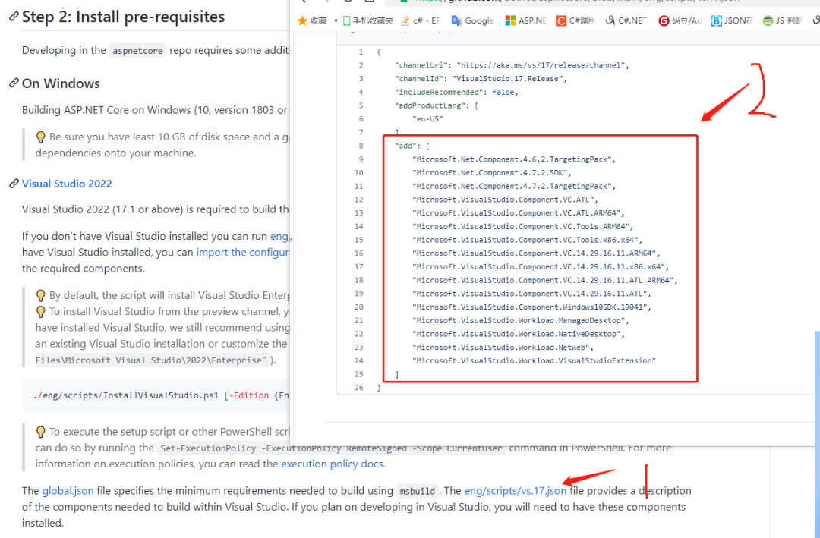Click the Workload.NetWeb line
Screen dimensions: 820x538
[503, 348]
